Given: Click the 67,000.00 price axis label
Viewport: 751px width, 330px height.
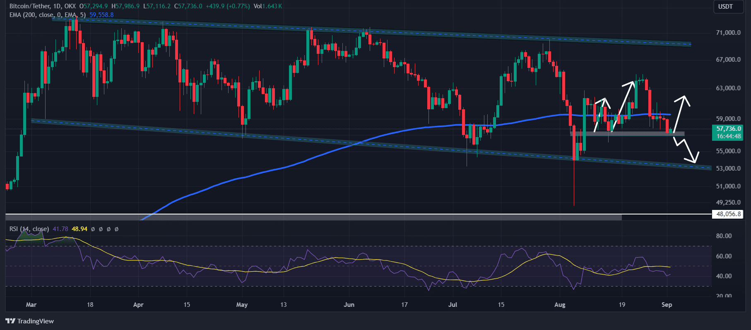Looking at the screenshot, I should [x=728, y=60].
